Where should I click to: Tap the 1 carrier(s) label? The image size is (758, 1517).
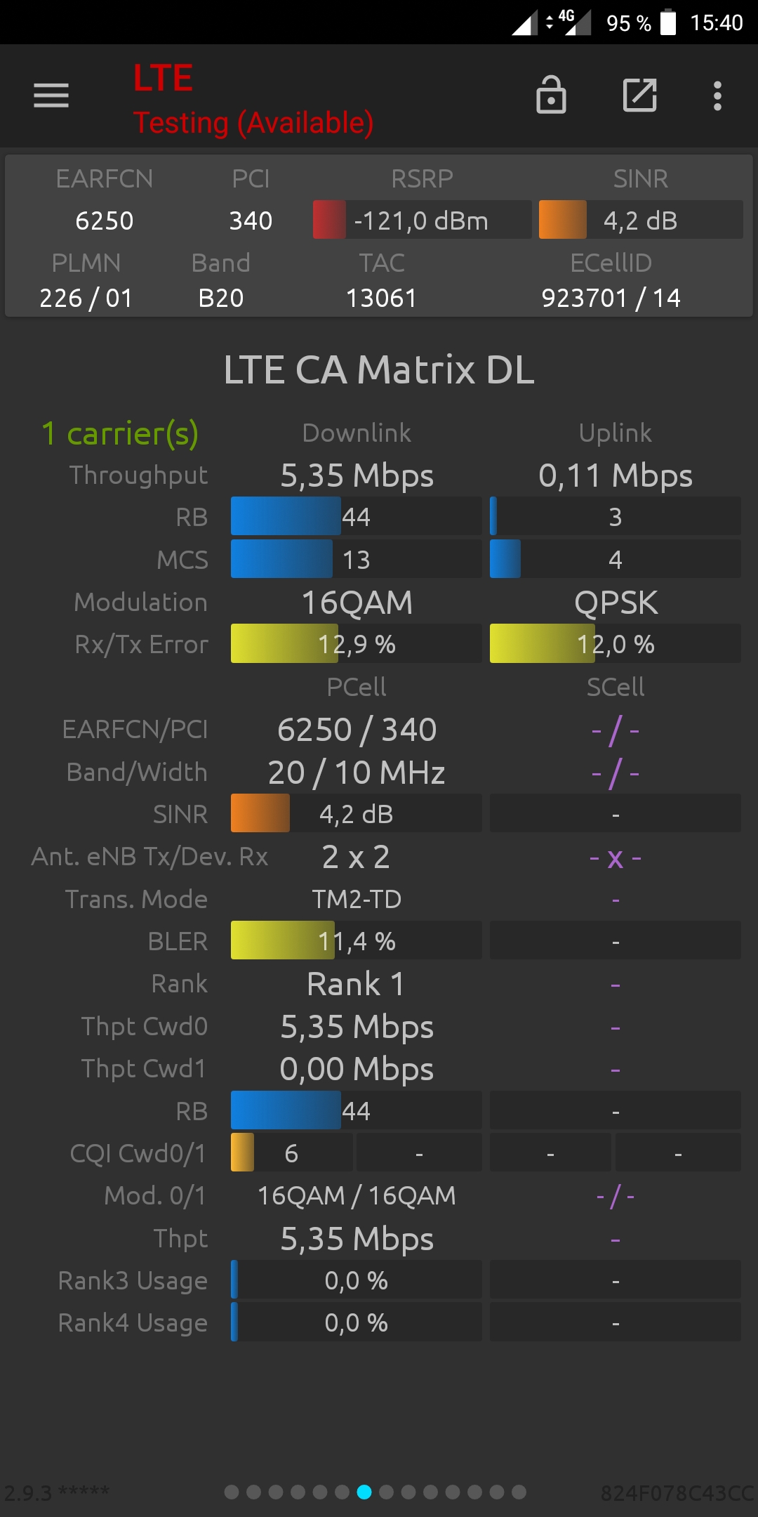pyautogui.click(x=120, y=434)
